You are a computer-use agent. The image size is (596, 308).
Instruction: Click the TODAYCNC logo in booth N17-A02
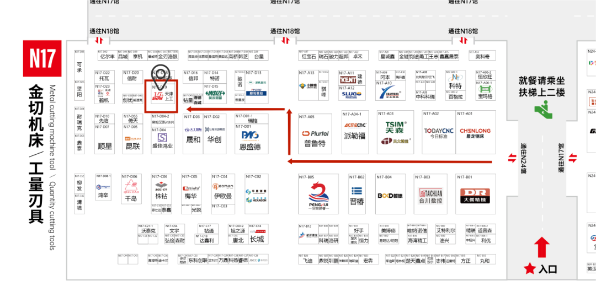[439, 131]
